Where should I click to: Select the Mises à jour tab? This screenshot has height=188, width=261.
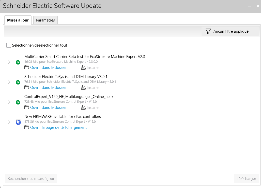pos(18,20)
